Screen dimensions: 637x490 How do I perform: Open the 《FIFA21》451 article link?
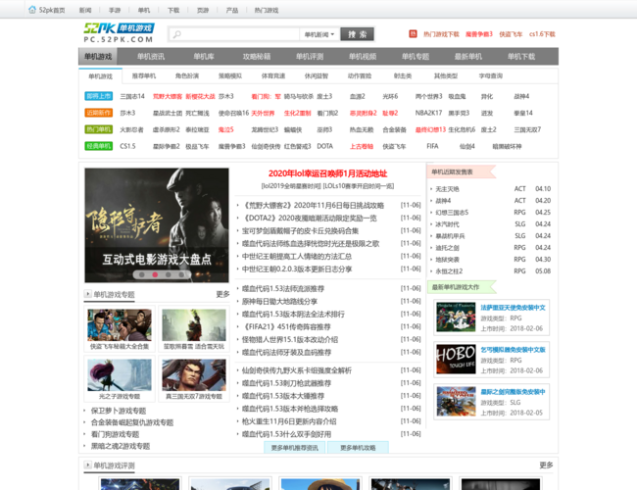click(x=286, y=326)
